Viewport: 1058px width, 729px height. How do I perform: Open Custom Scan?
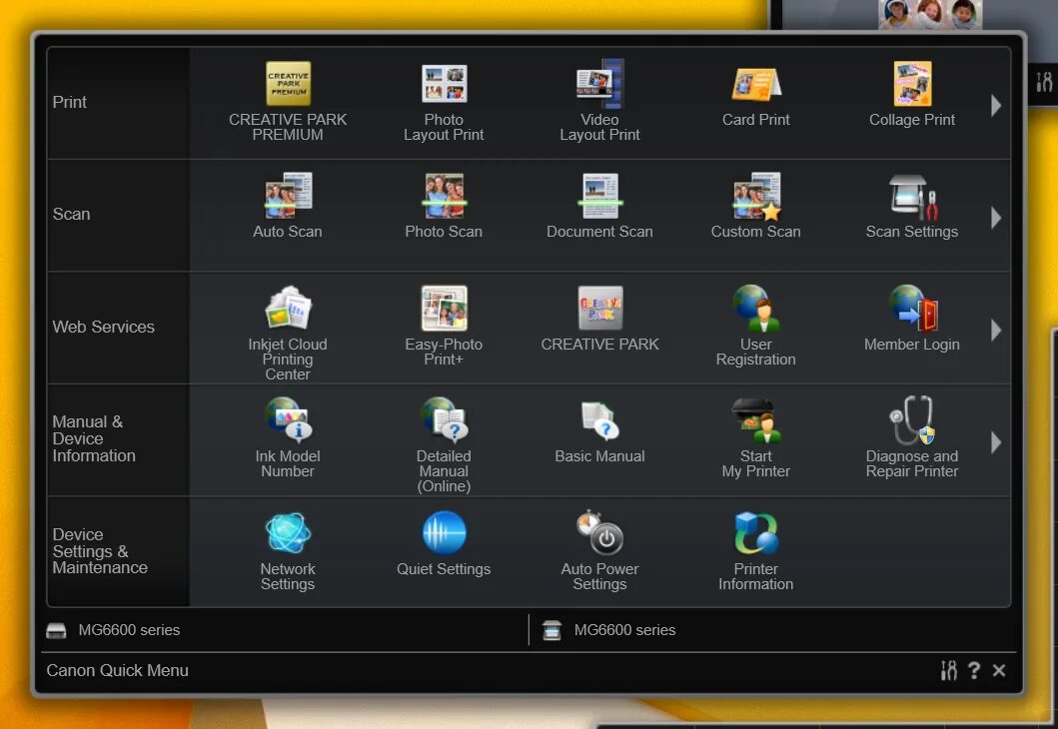pos(755,207)
